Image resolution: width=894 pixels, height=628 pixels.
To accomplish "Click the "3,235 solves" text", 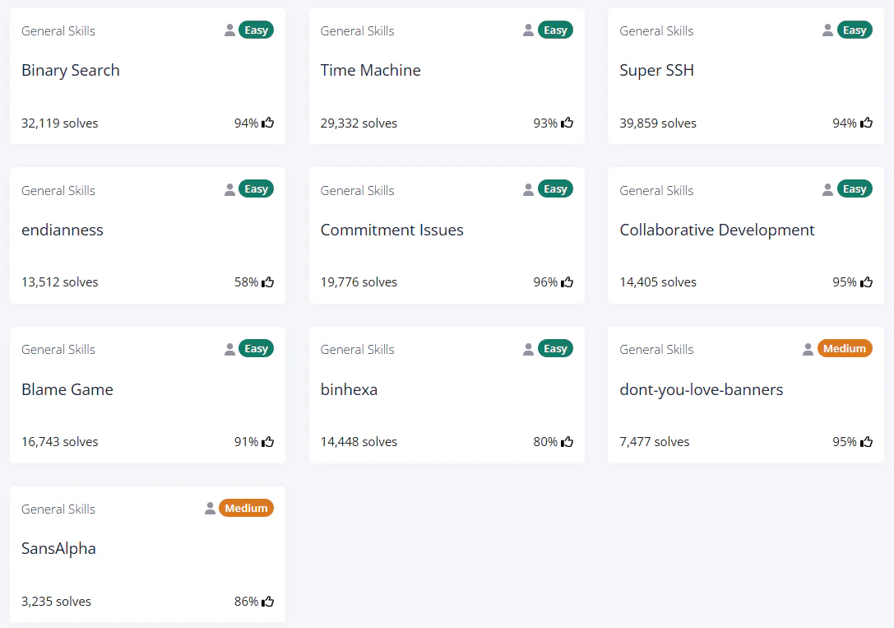I will click(56, 602).
